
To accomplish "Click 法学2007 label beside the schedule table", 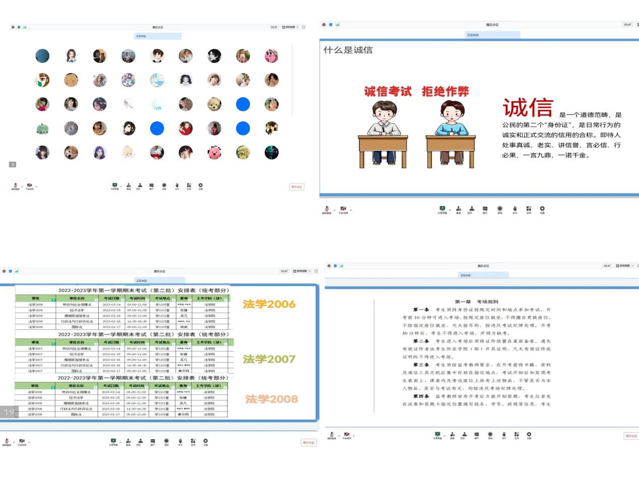I will pos(269,359).
